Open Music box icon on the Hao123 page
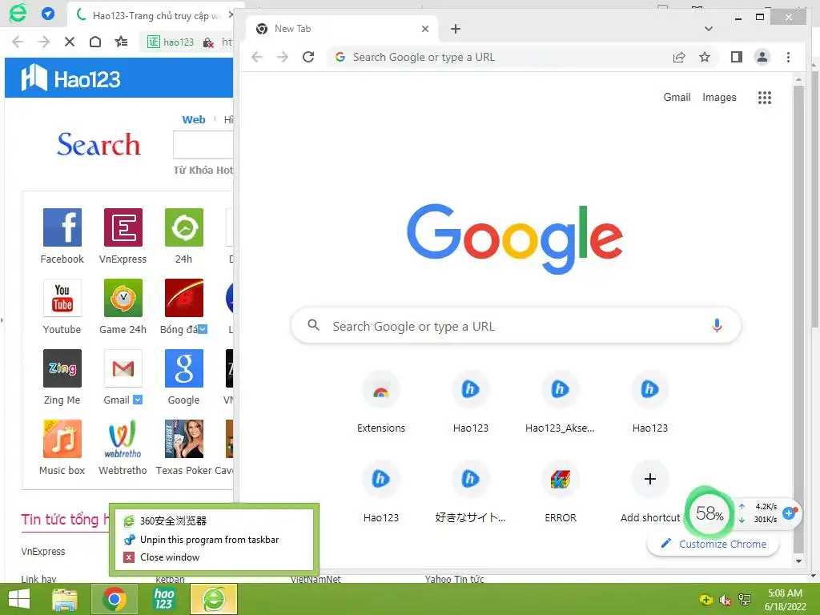This screenshot has width=820, height=615. click(x=62, y=439)
